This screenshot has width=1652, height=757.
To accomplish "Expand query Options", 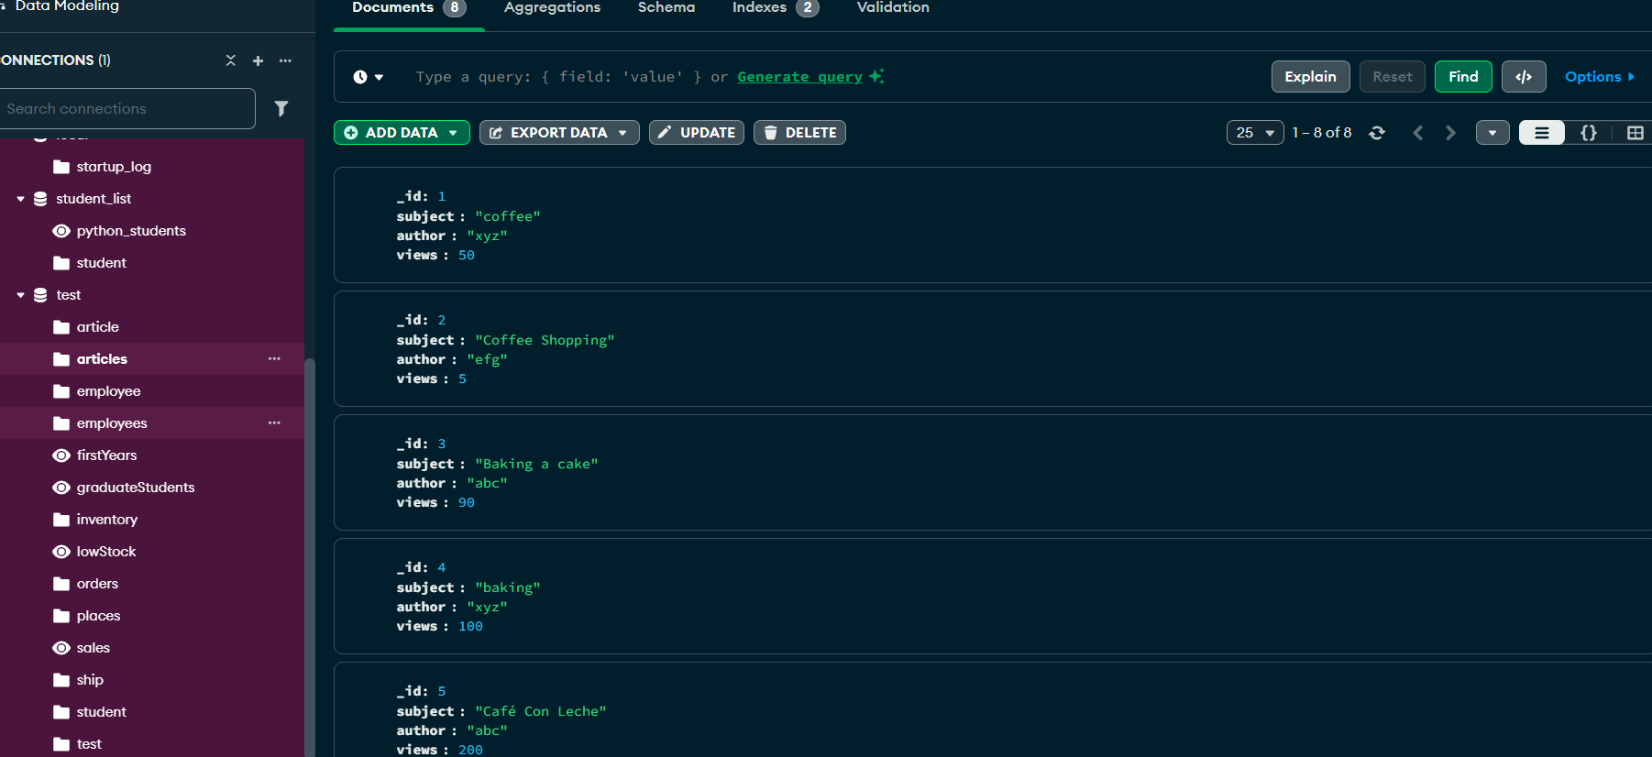I will tap(1600, 77).
